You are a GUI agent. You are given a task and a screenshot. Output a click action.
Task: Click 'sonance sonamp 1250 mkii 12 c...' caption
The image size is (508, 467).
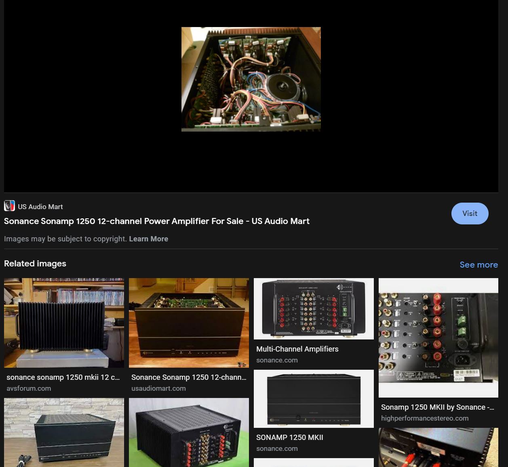(63, 377)
